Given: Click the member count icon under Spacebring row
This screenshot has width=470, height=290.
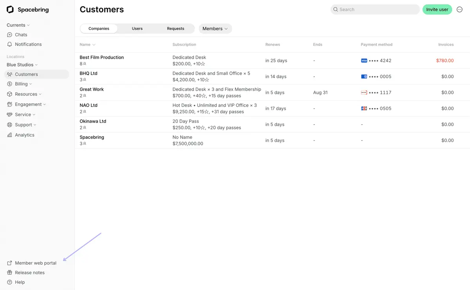Looking at the screenshot, I should [x=85, y=144].
